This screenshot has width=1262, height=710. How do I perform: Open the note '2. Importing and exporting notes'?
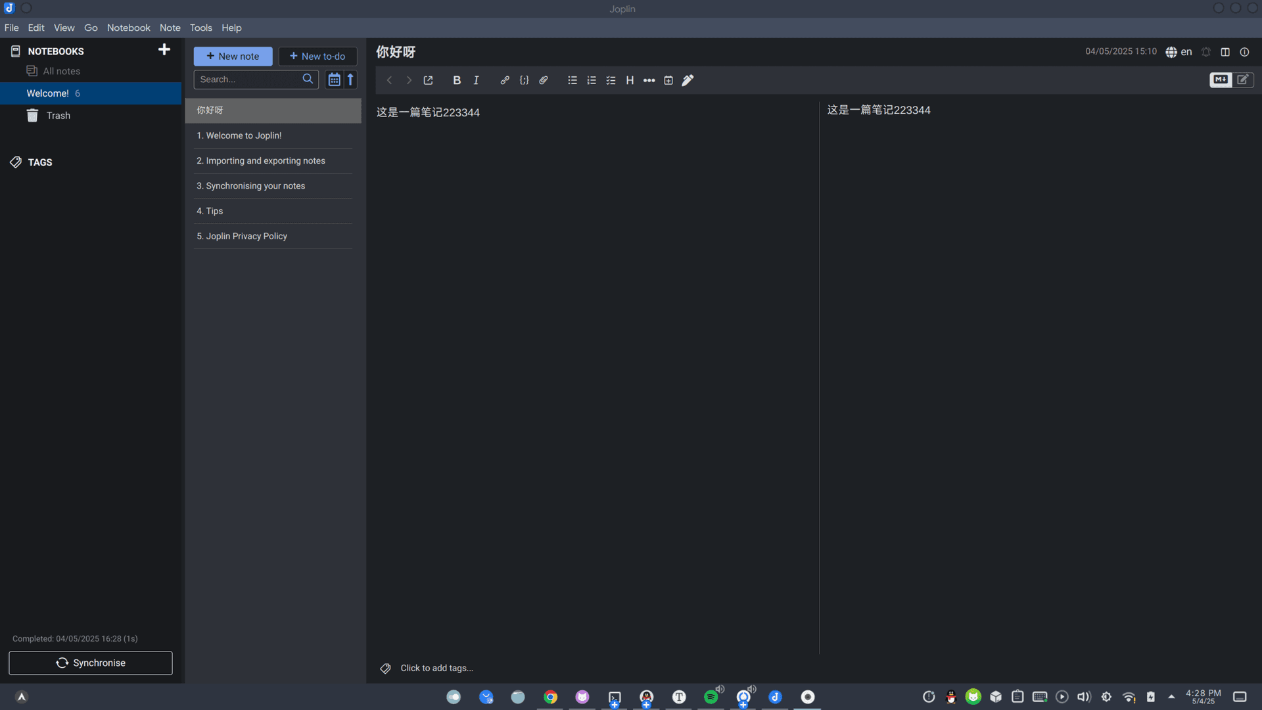click(x=273, y=161)
